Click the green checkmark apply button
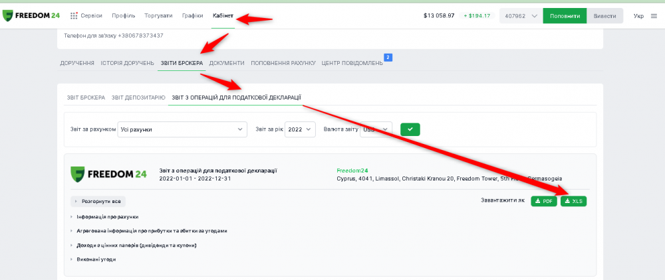Image resolution: width=665 pixels, height=280 pixels. pos(410,129)
